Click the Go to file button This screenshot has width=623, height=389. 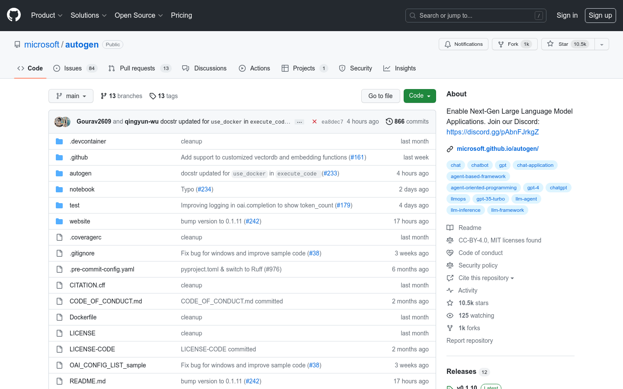point(380,96)
